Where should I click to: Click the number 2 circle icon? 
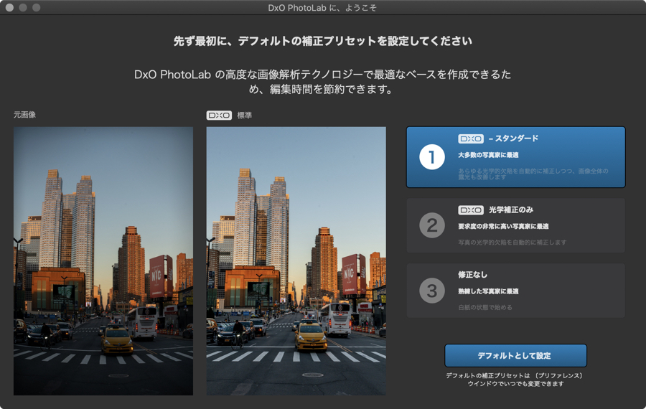[x=432, y=225]
